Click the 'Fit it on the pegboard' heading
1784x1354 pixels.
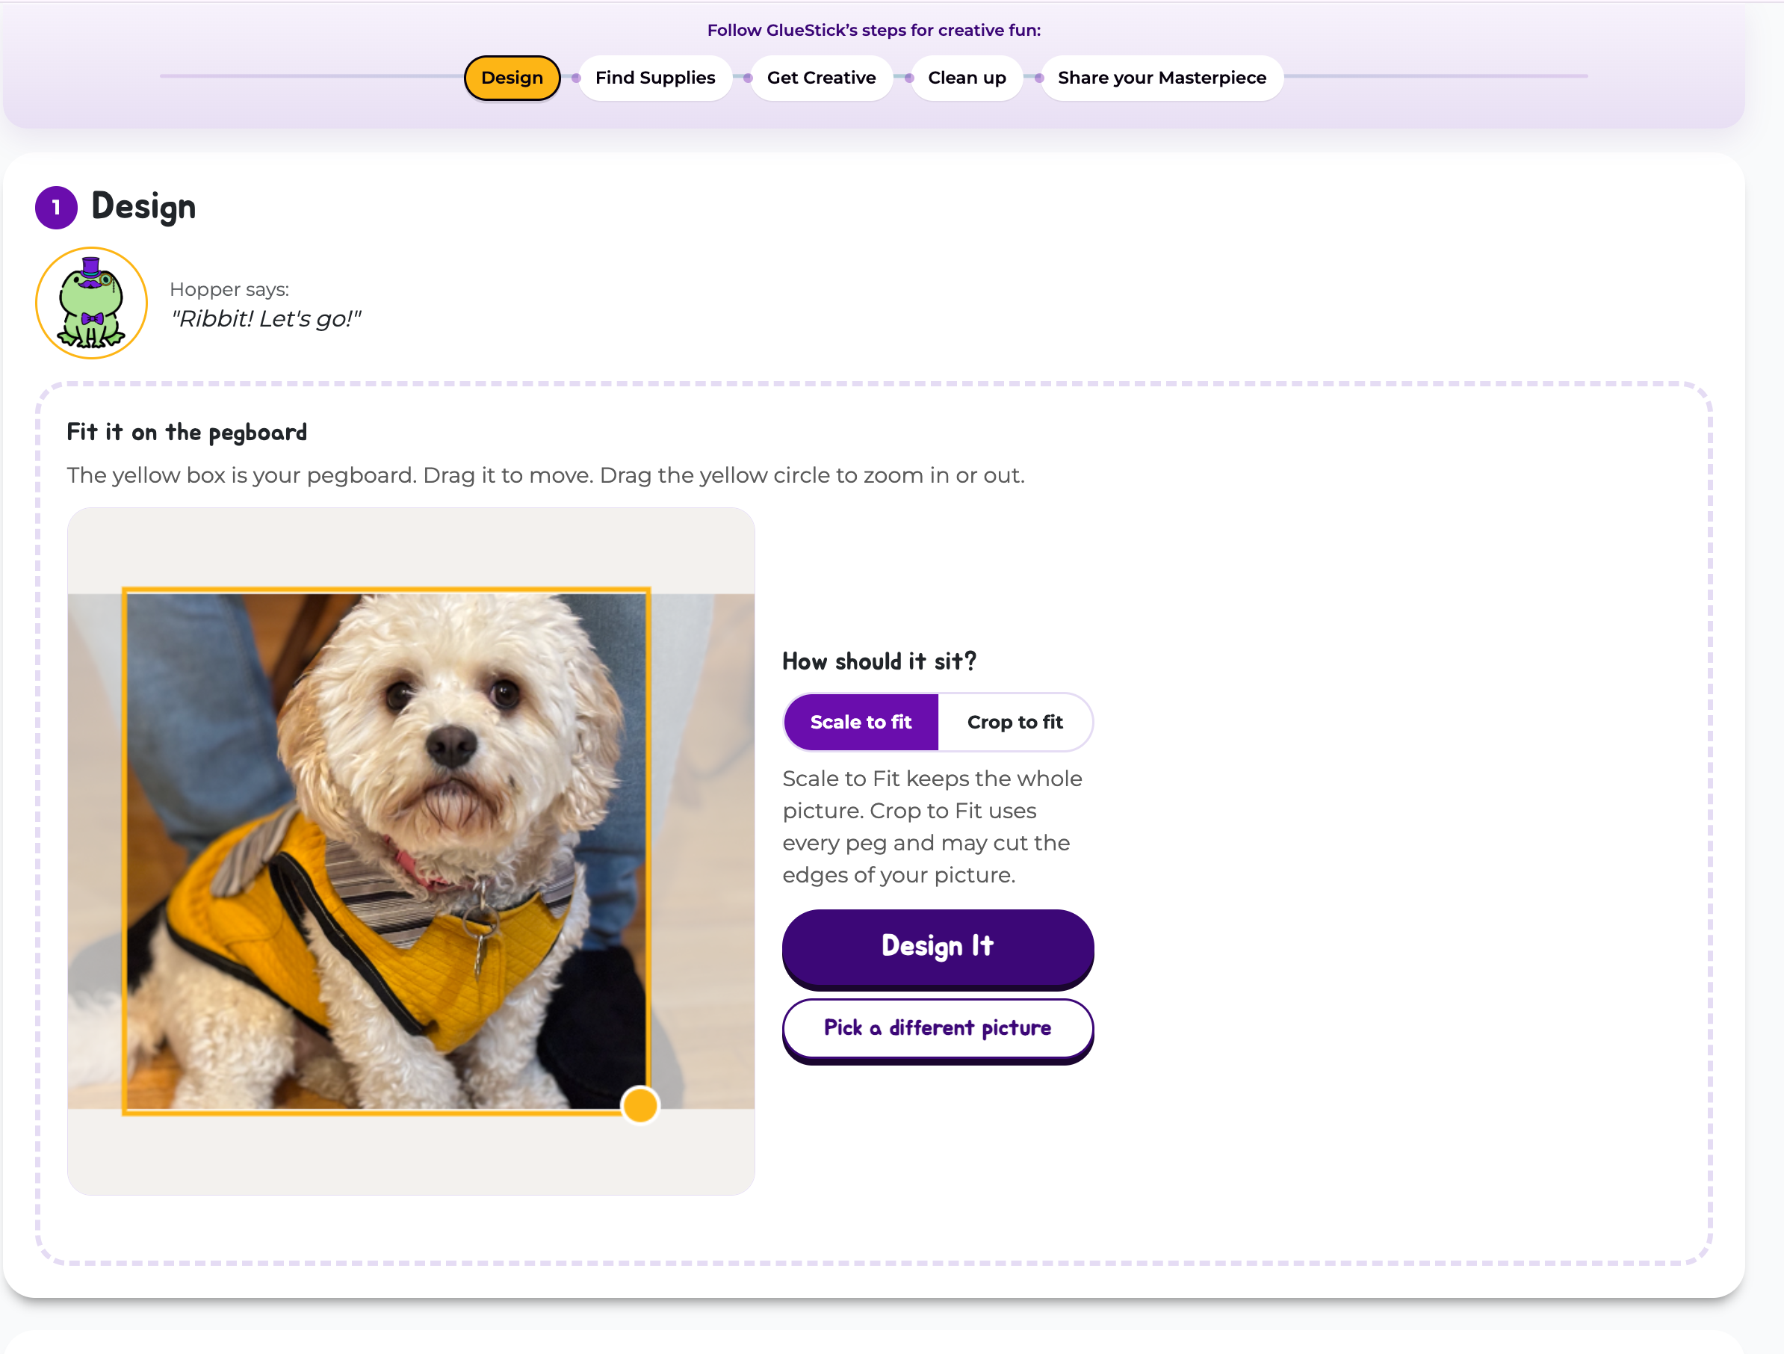186,432
